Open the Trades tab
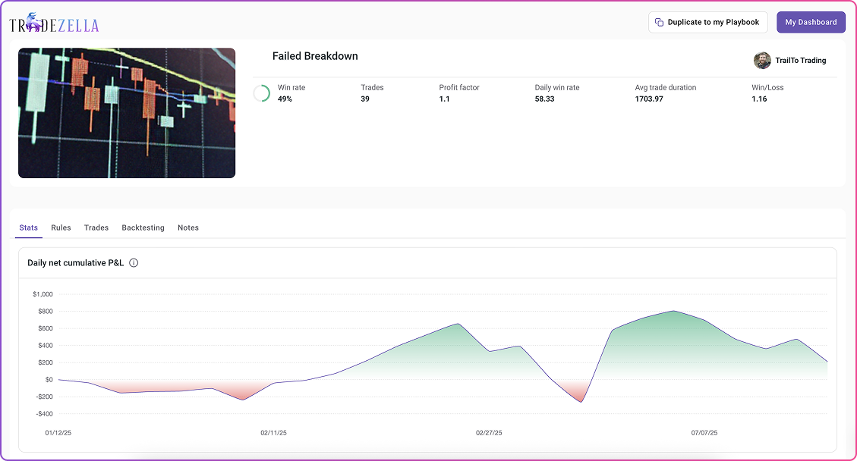The height and width of the screenshot is (461, 857). pos(96,227)
